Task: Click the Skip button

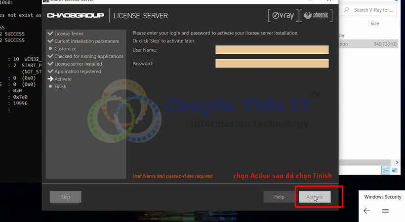Action: [x=65, y=197]
